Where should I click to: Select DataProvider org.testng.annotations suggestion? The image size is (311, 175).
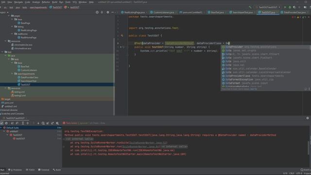[x=266, y=47]
